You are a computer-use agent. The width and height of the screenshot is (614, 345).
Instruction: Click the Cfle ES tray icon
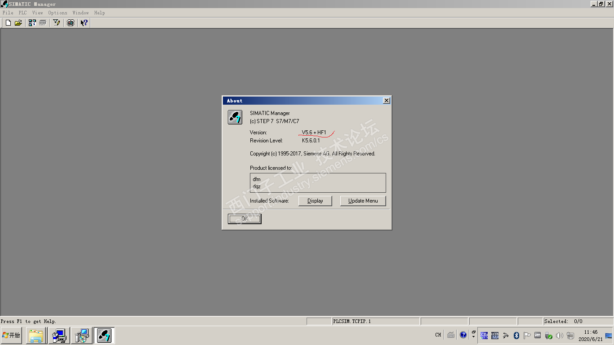[x=484, y=335]
